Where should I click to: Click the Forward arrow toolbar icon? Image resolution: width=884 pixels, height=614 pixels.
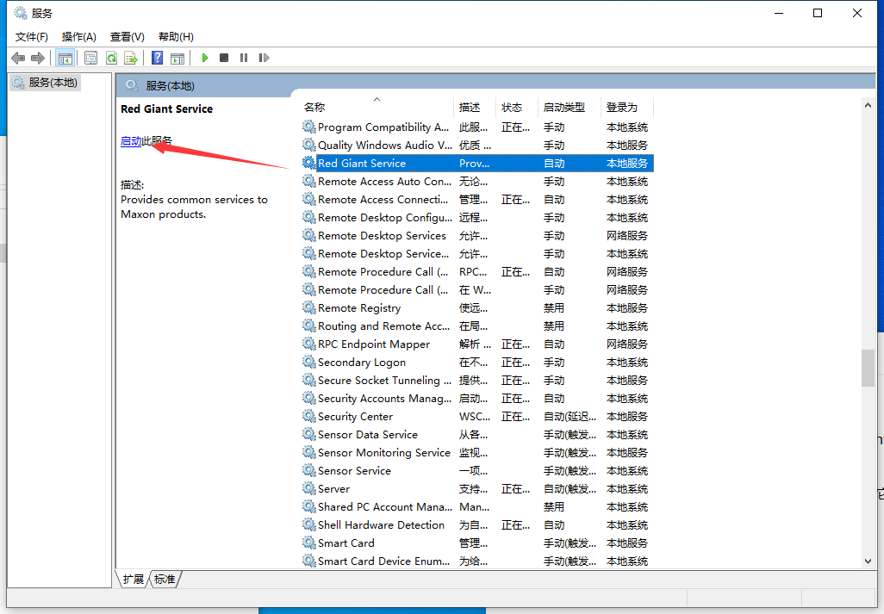coord(38,58)
